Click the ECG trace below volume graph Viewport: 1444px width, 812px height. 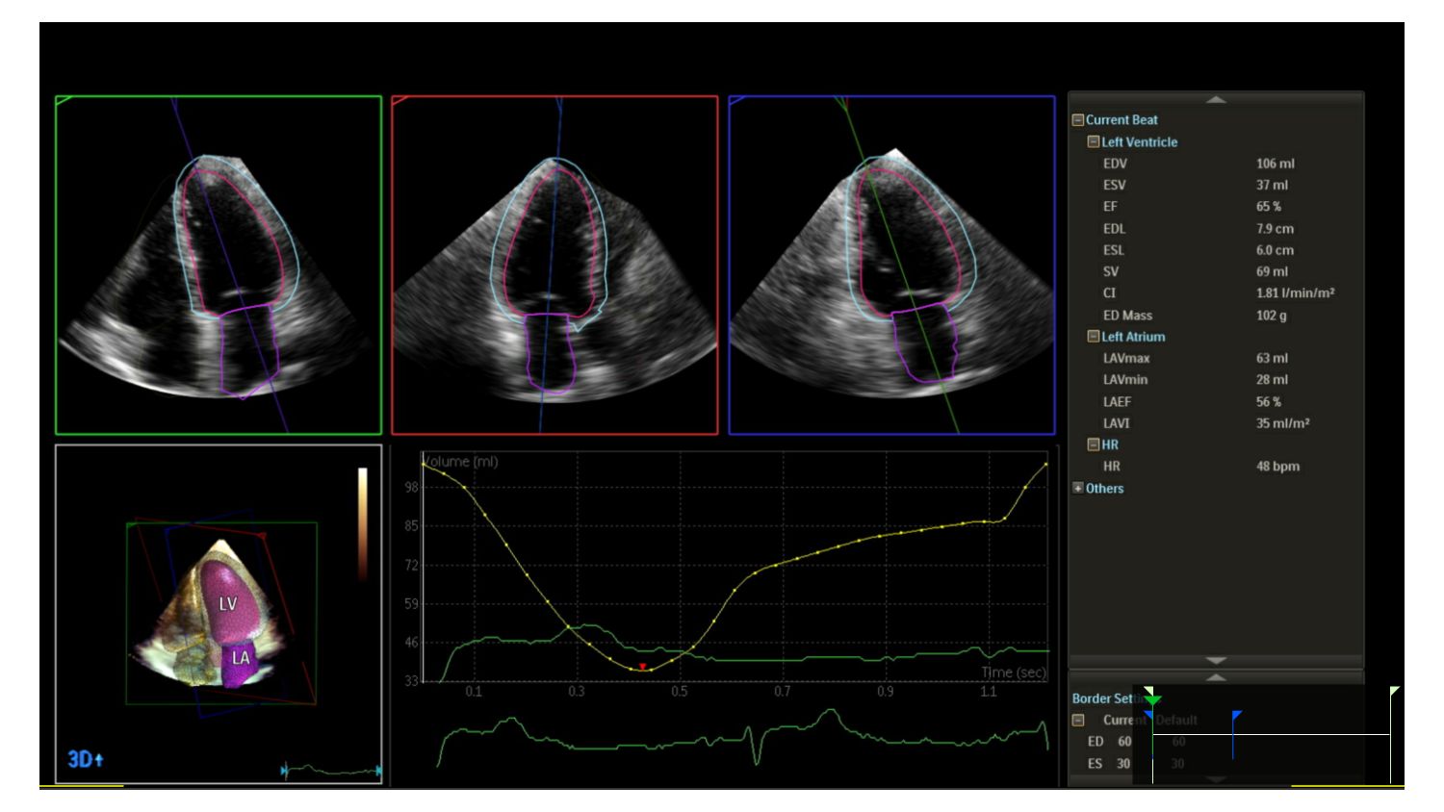coord(742,738)
